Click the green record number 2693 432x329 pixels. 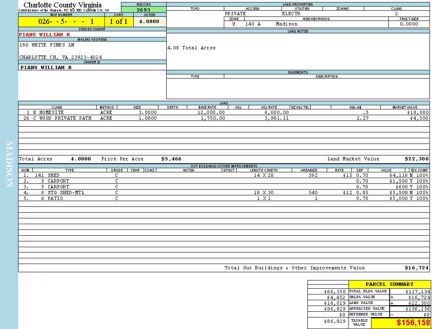(x=144, y=10)
